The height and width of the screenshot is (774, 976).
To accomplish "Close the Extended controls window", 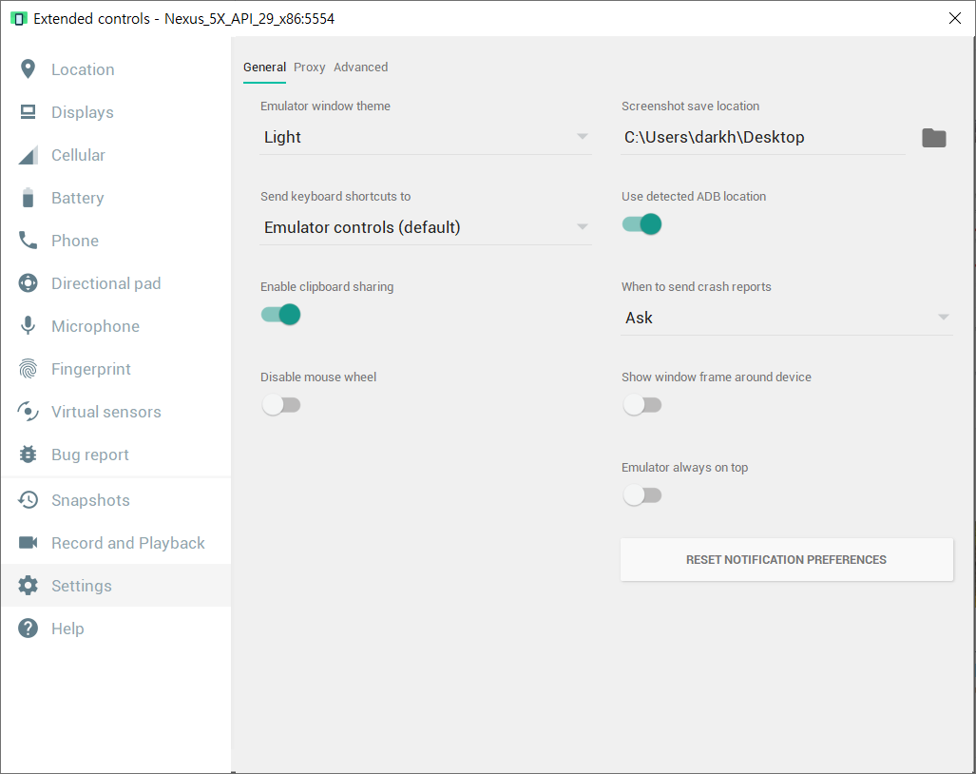I will click(955, 19).
